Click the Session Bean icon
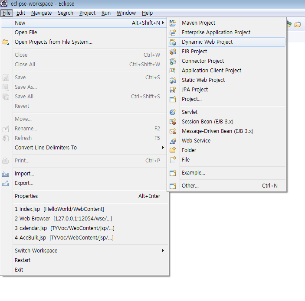The height and width of the screenshot is (301, 305). coord(173,122)
